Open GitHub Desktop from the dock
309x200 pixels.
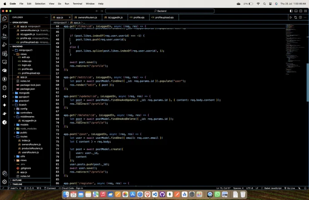(162, 195)
